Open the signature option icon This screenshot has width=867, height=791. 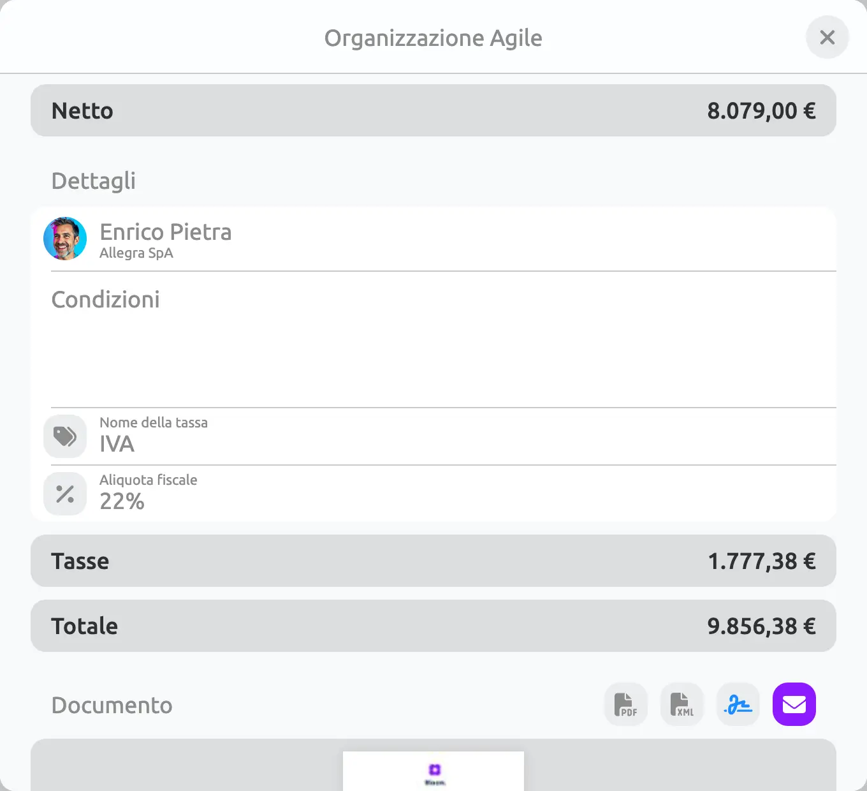click(738, 704)
